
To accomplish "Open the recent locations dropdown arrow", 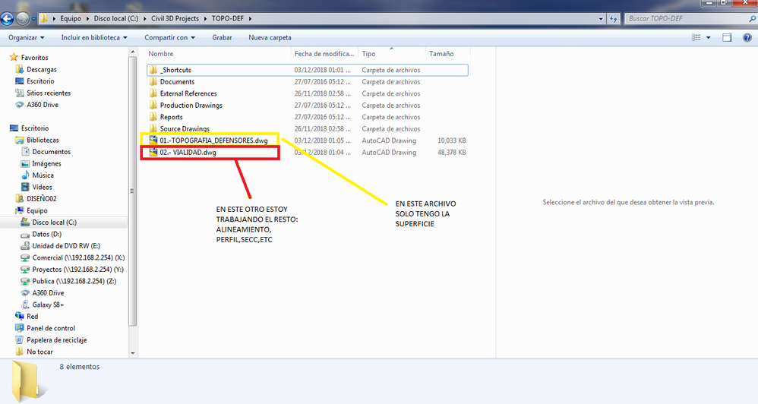I will 33,19.
